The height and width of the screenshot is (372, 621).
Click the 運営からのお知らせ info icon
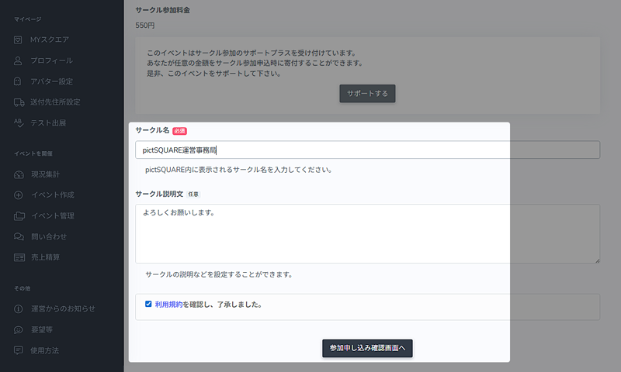tap(19, 309)
